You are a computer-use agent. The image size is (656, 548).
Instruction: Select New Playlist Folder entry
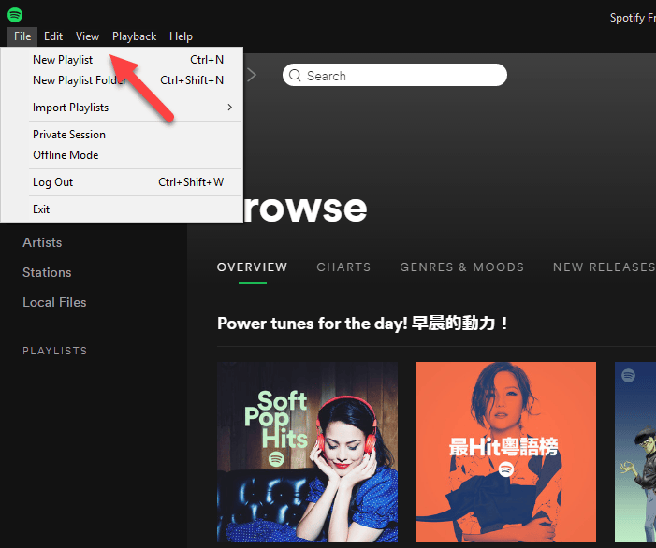[122, 80]
